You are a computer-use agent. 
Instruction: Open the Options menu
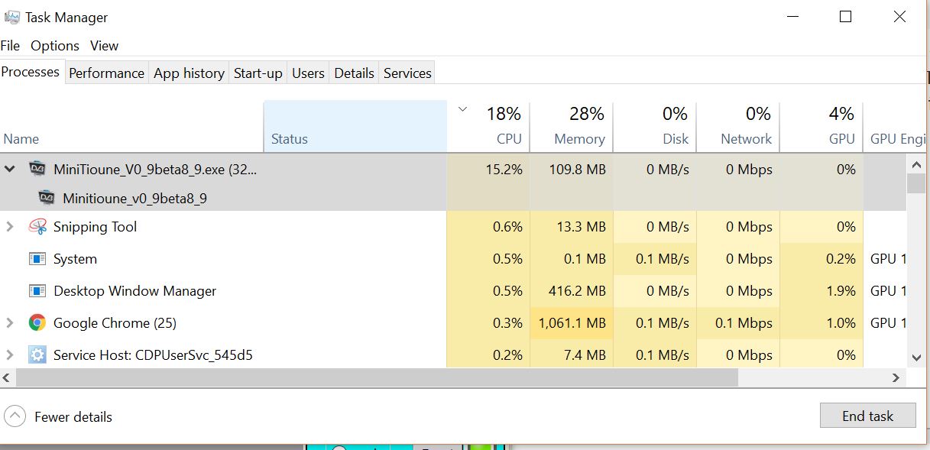point(55,46)
